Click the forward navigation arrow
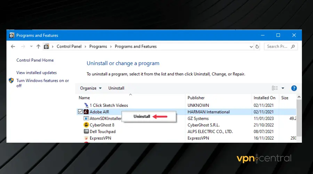313x174 pixels. (x=23, y=47)
